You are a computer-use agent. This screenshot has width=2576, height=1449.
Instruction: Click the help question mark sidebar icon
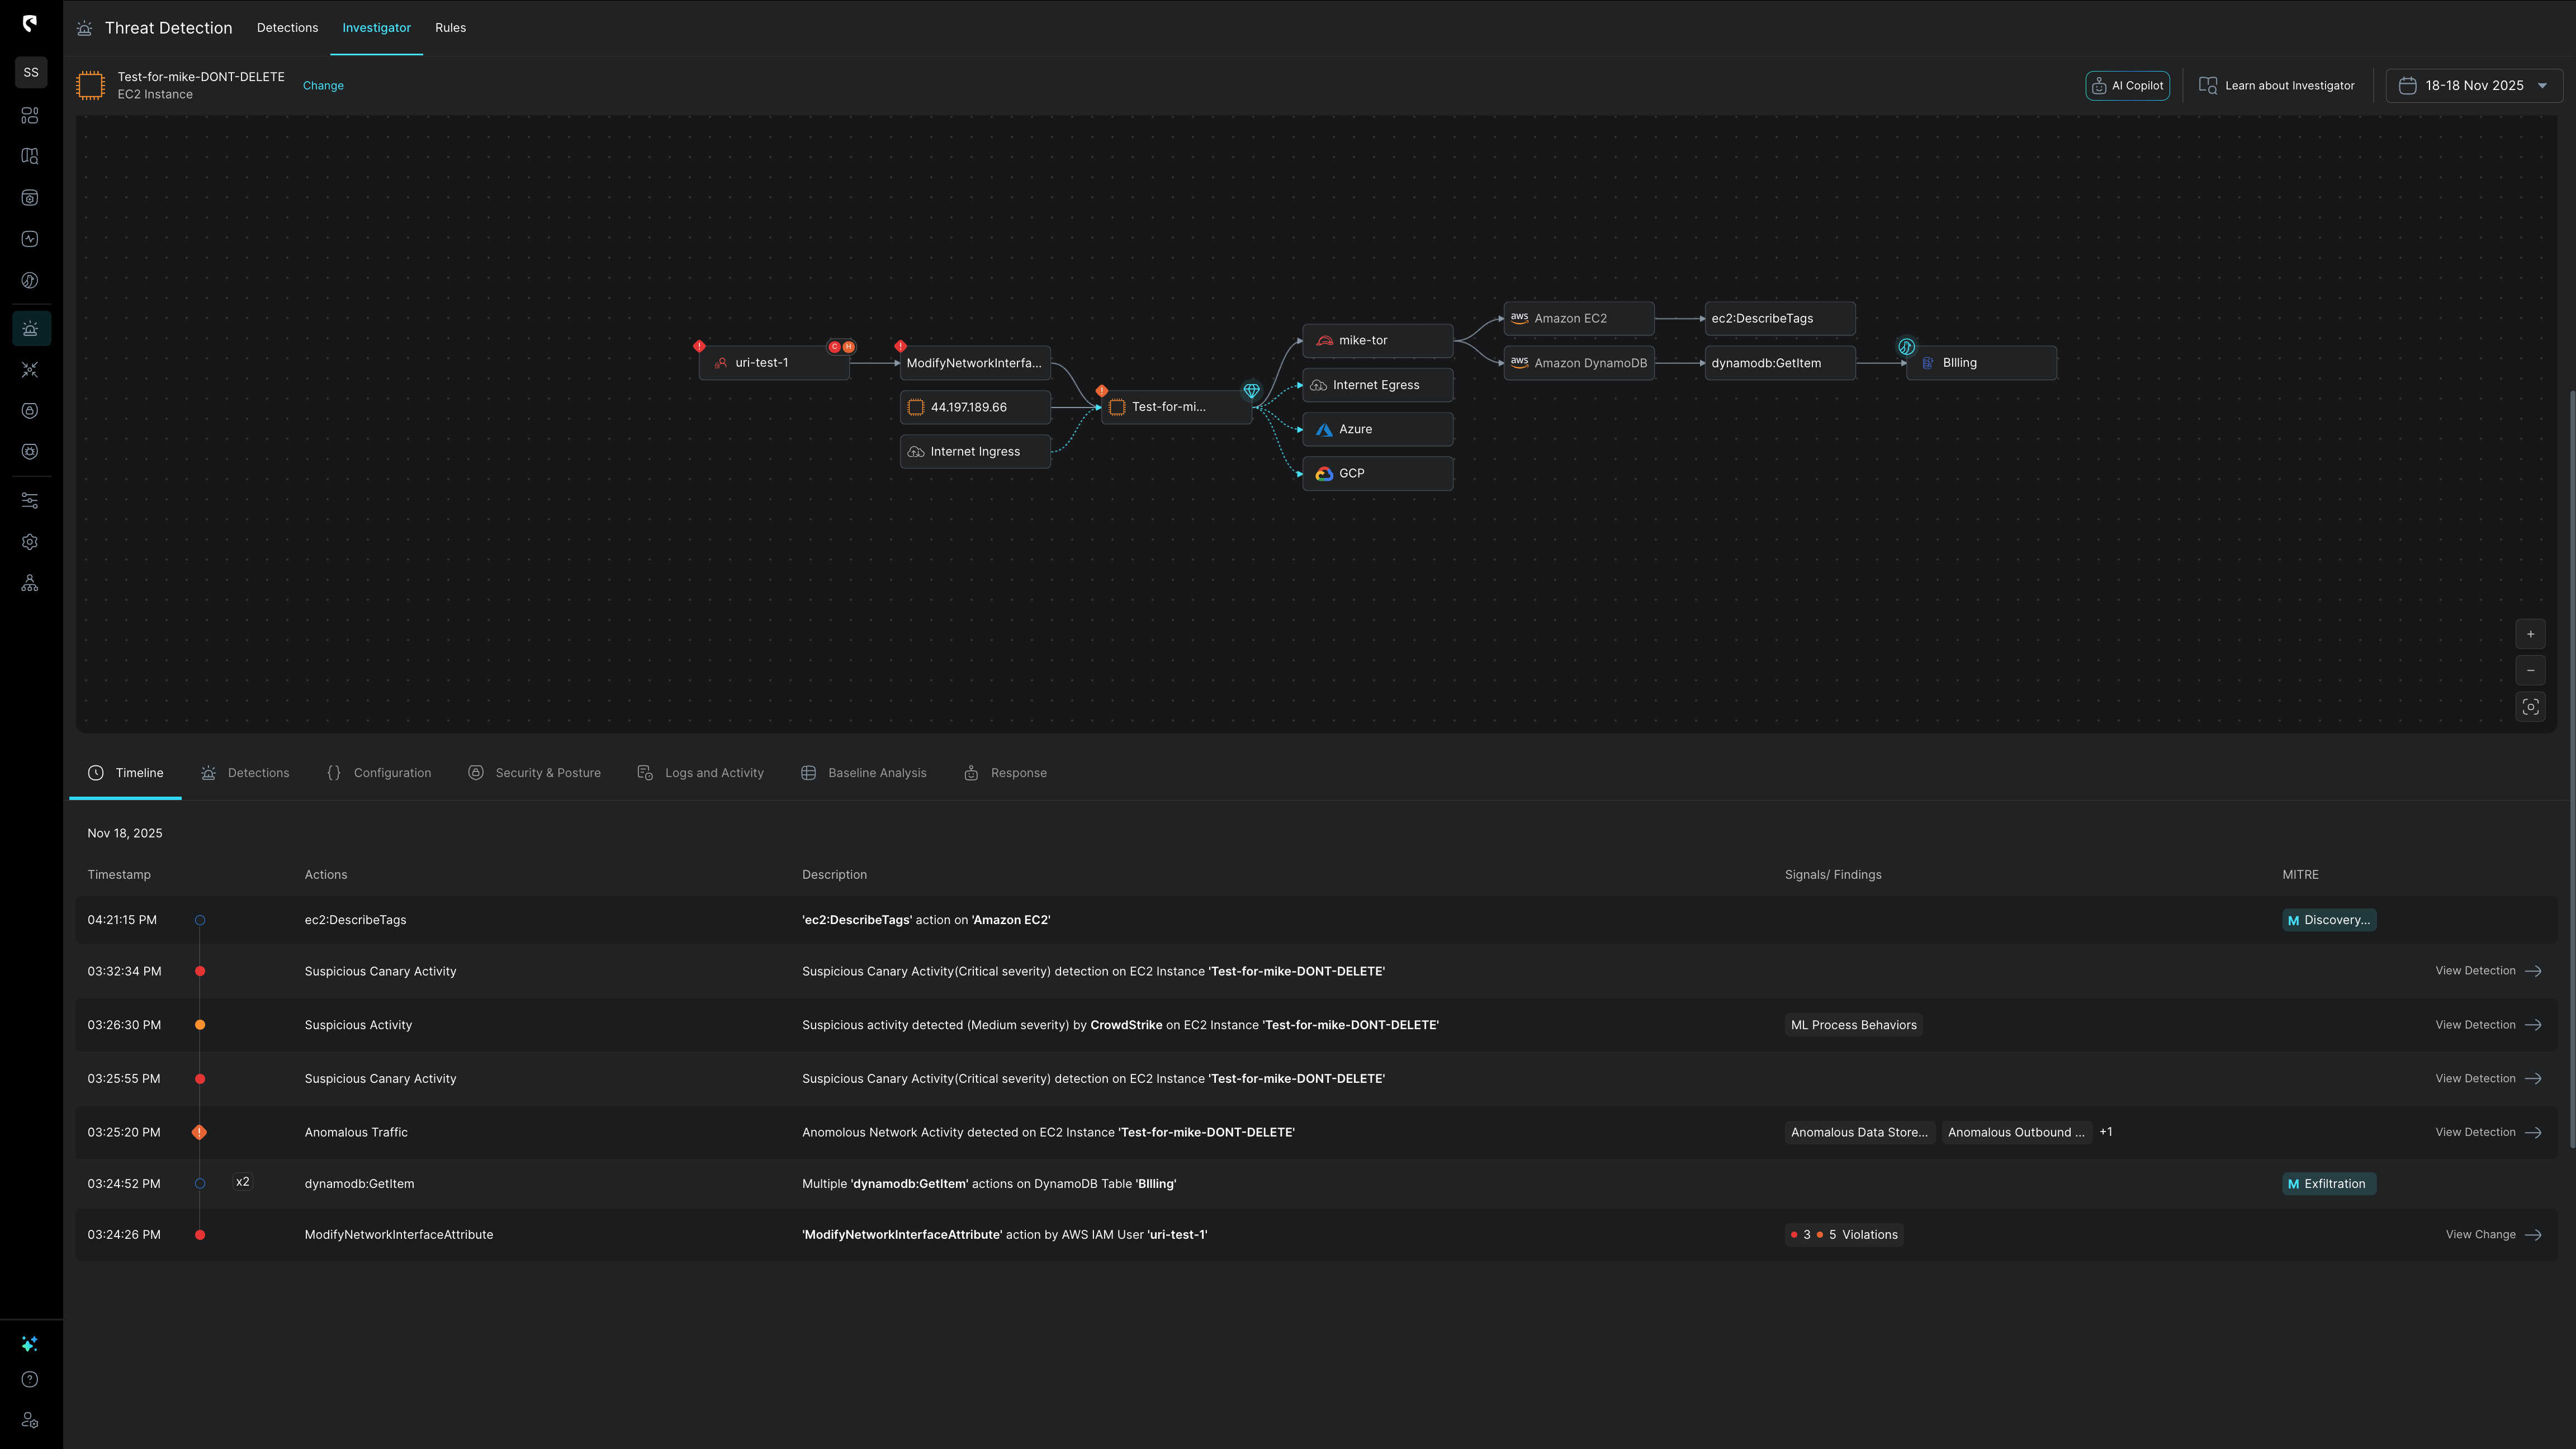[x=30, y=1379]
